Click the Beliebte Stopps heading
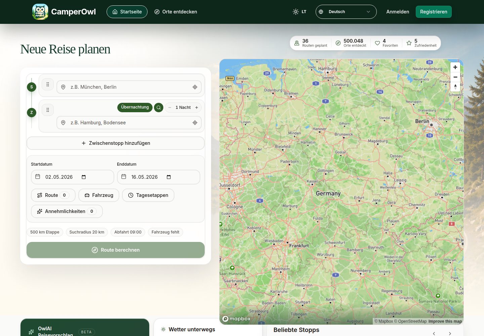Screen dimensions: 484x336 pyautogui.click(x=296, y=330)
